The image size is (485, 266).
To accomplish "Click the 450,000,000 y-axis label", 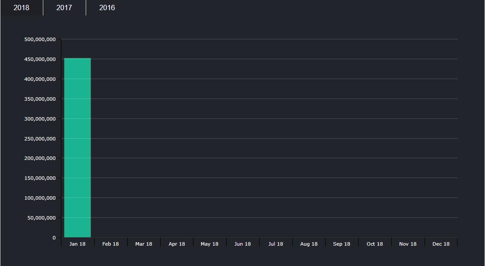I will [x=40, y=59].
